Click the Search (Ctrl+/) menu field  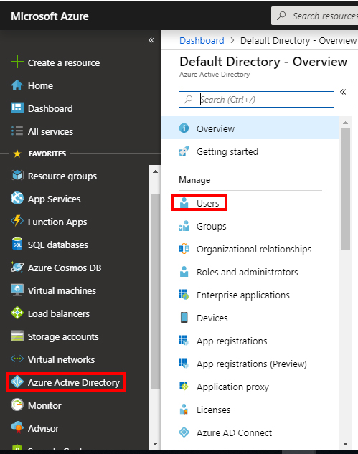256,99
